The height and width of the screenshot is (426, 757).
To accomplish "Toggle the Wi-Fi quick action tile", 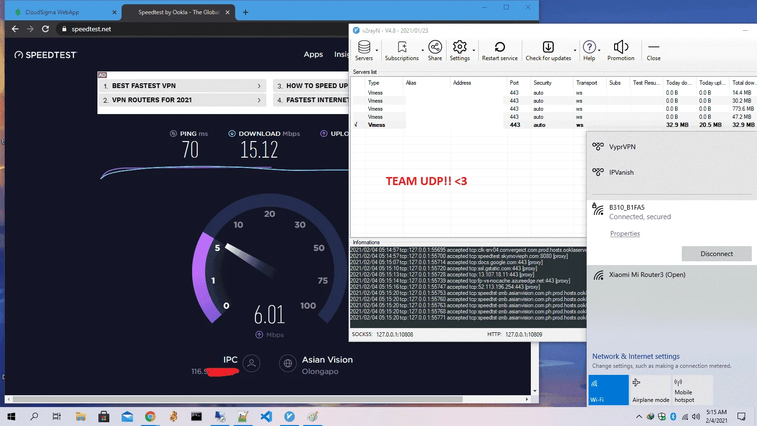I will click(x=608, y=390).
